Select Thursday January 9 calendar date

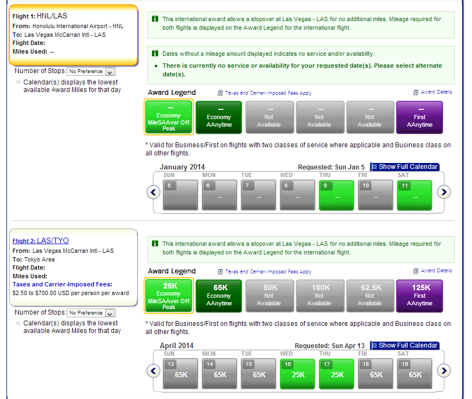pyautogui.click(x=336, y=195)
